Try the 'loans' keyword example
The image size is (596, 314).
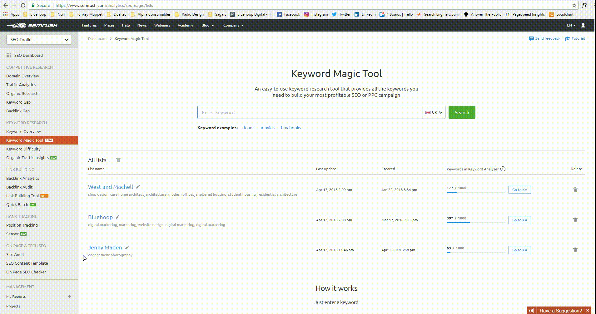tap(249, 128)
